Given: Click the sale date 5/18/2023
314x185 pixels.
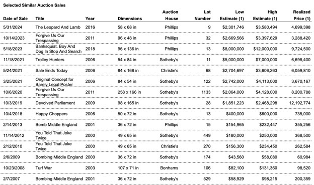Looking at the screenshot, I should [x=13, y=49].
